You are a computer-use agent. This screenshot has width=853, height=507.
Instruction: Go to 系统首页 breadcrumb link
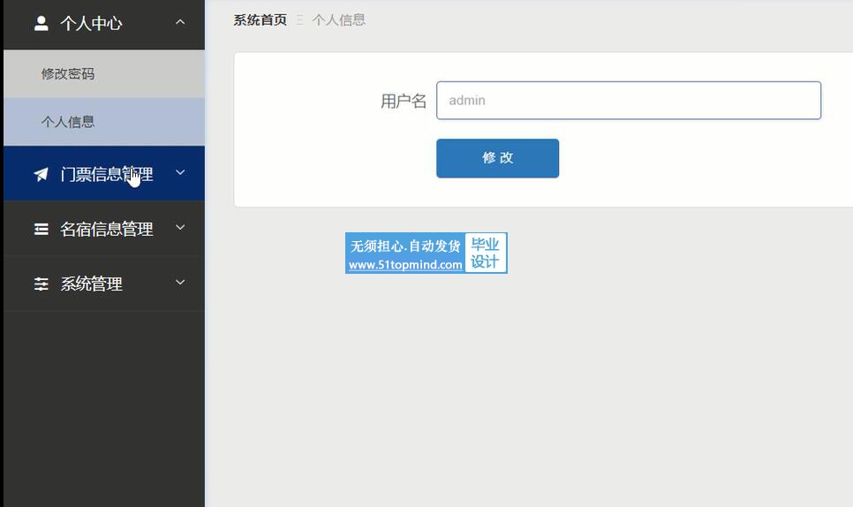pyautogui.click(x=260, y=20)
